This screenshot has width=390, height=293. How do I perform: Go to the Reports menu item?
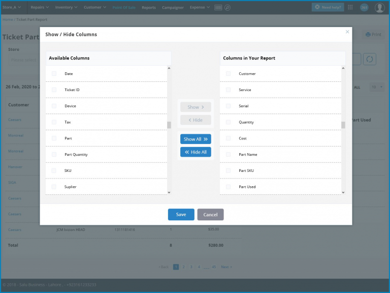[x=149, y=8]
